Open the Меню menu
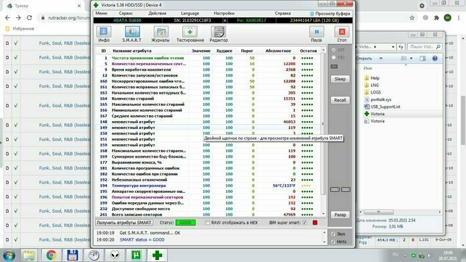The height and width of the screenshot is (262, 466). pos(101,13)
